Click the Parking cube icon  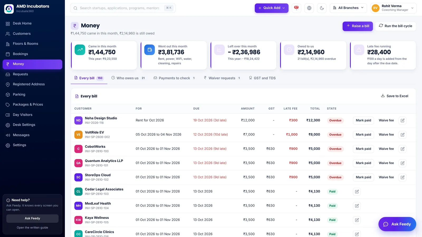coord(8,95)
